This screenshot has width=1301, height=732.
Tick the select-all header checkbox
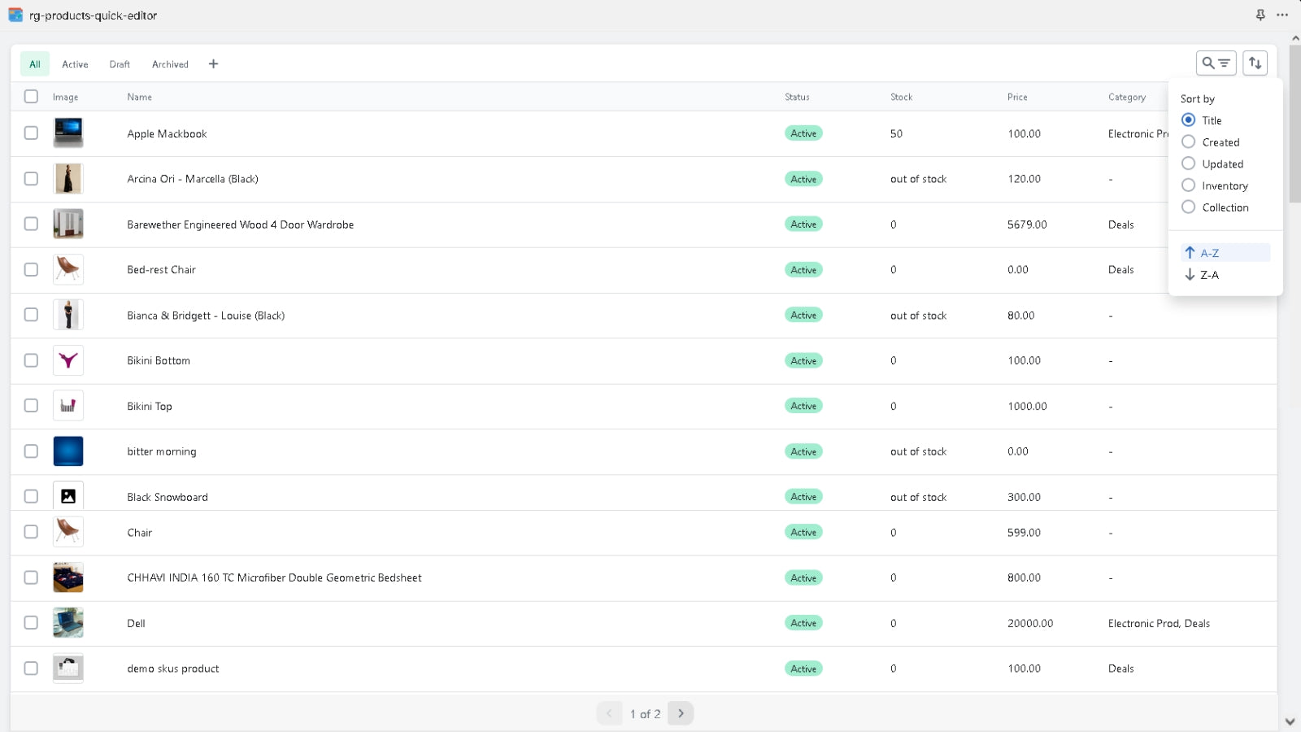tap(31, 97)
